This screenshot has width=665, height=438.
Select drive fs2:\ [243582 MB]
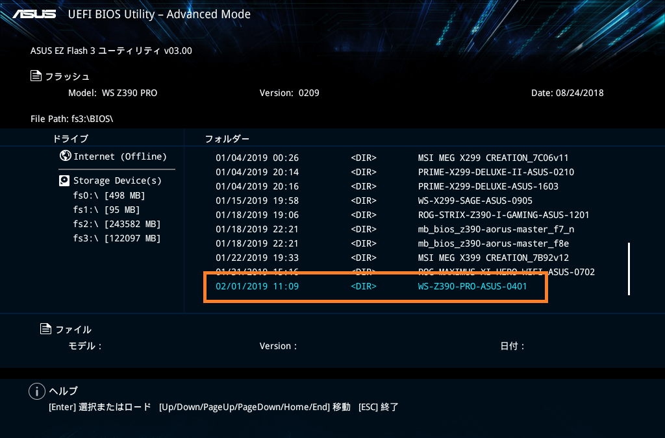coord(117,224)
